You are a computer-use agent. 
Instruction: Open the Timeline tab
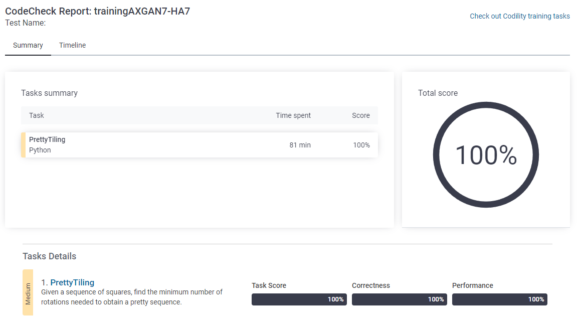point(73,45)
